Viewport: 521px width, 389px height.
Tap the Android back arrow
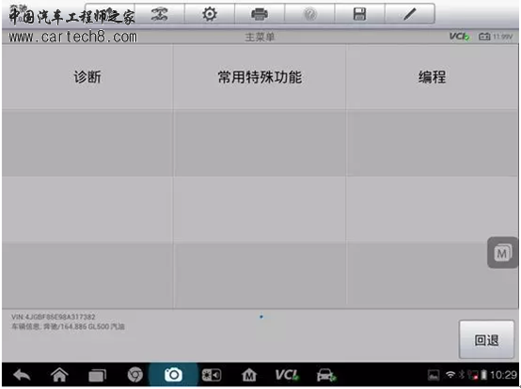(22, 376)
